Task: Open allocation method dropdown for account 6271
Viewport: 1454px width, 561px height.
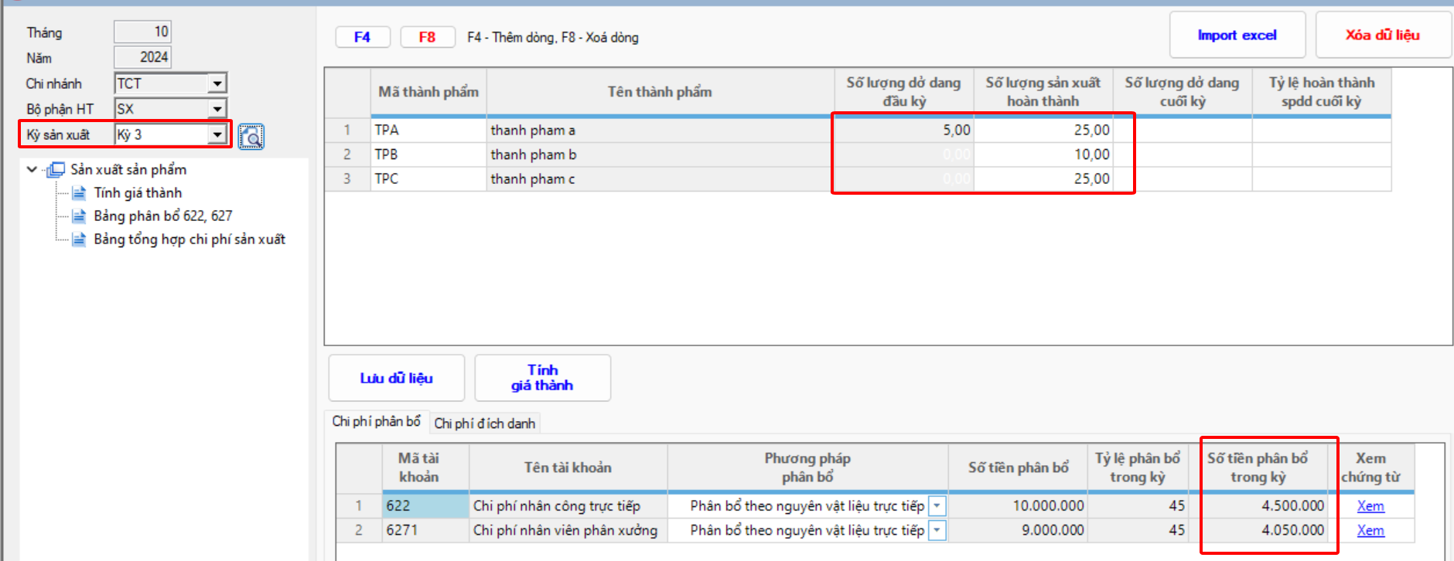Action: click(x=937, y=531)
